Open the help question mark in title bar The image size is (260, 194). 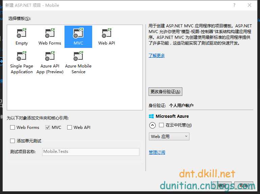coord(234,5)
